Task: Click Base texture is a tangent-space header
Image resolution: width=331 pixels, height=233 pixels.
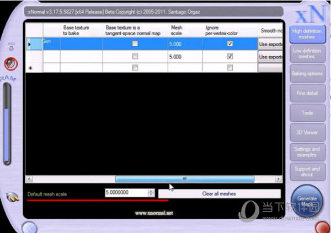Action: pyautogui.click(x=135, y=30)
